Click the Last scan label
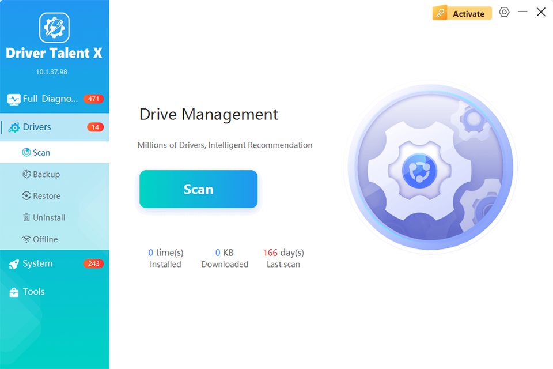This screenshot has height=369, width=553. [x=283, y=265]
